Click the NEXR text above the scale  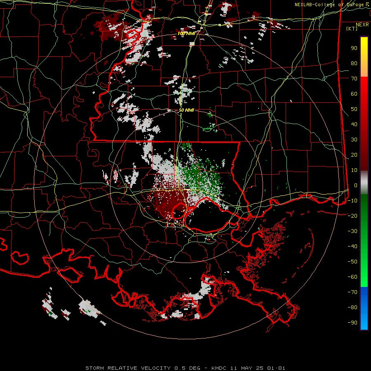(x=362, y=25)
